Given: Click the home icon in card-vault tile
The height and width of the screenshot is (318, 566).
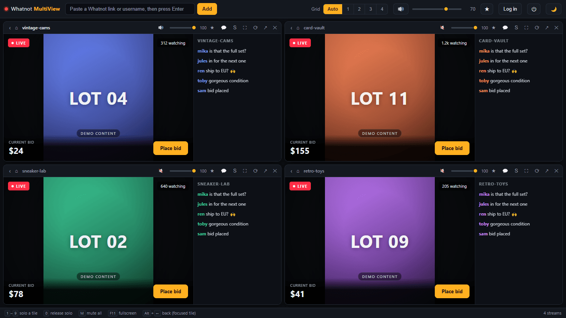Looking at the screenshot, I should click(x=298, y=28).
